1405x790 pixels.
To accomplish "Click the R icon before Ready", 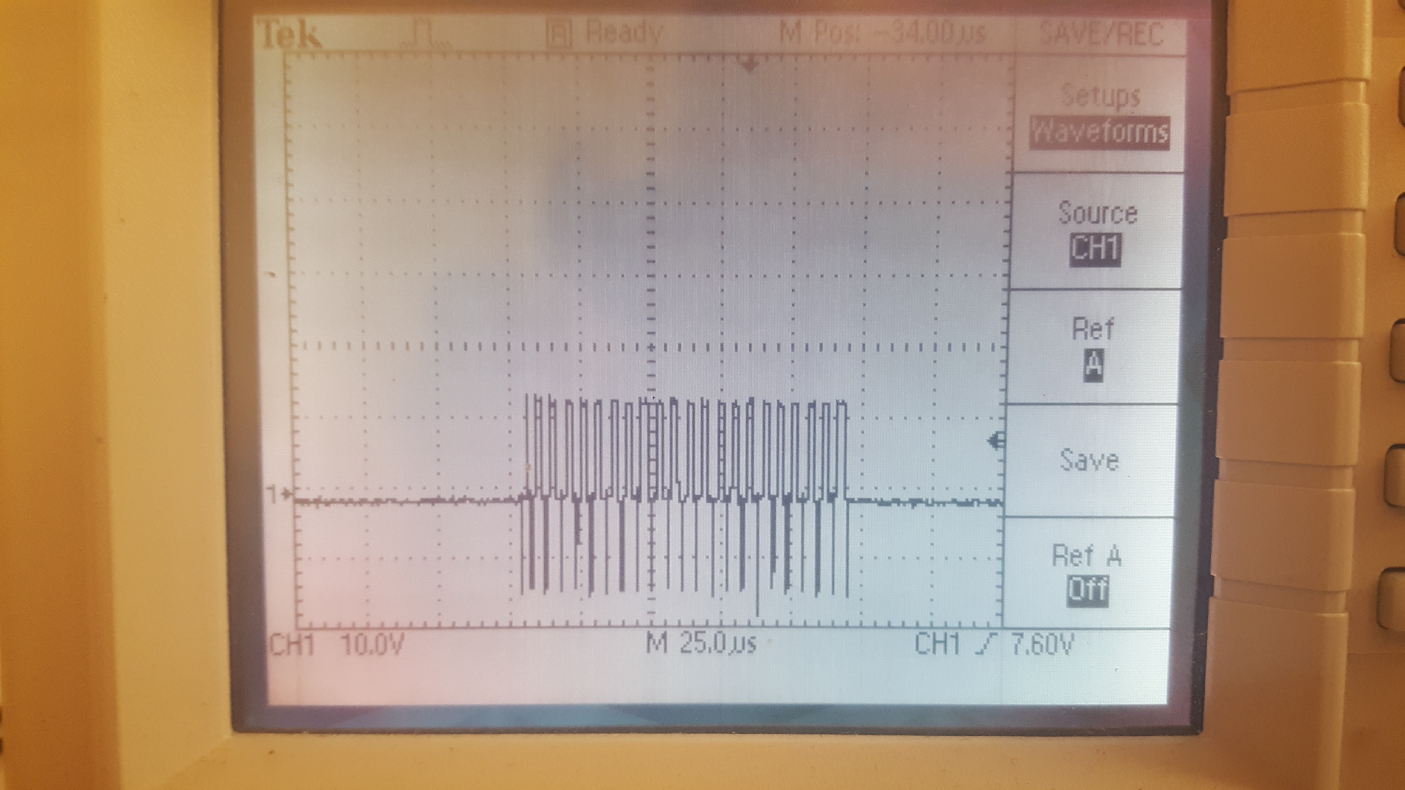I will coord(560,34).
